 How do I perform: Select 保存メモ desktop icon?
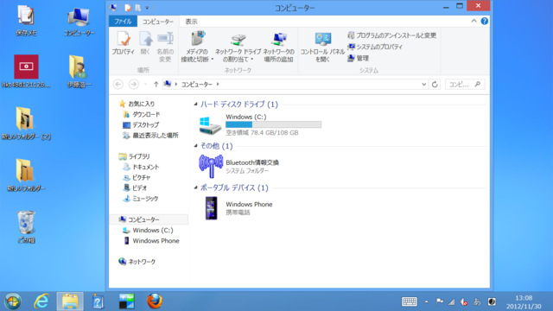point(26,21)
